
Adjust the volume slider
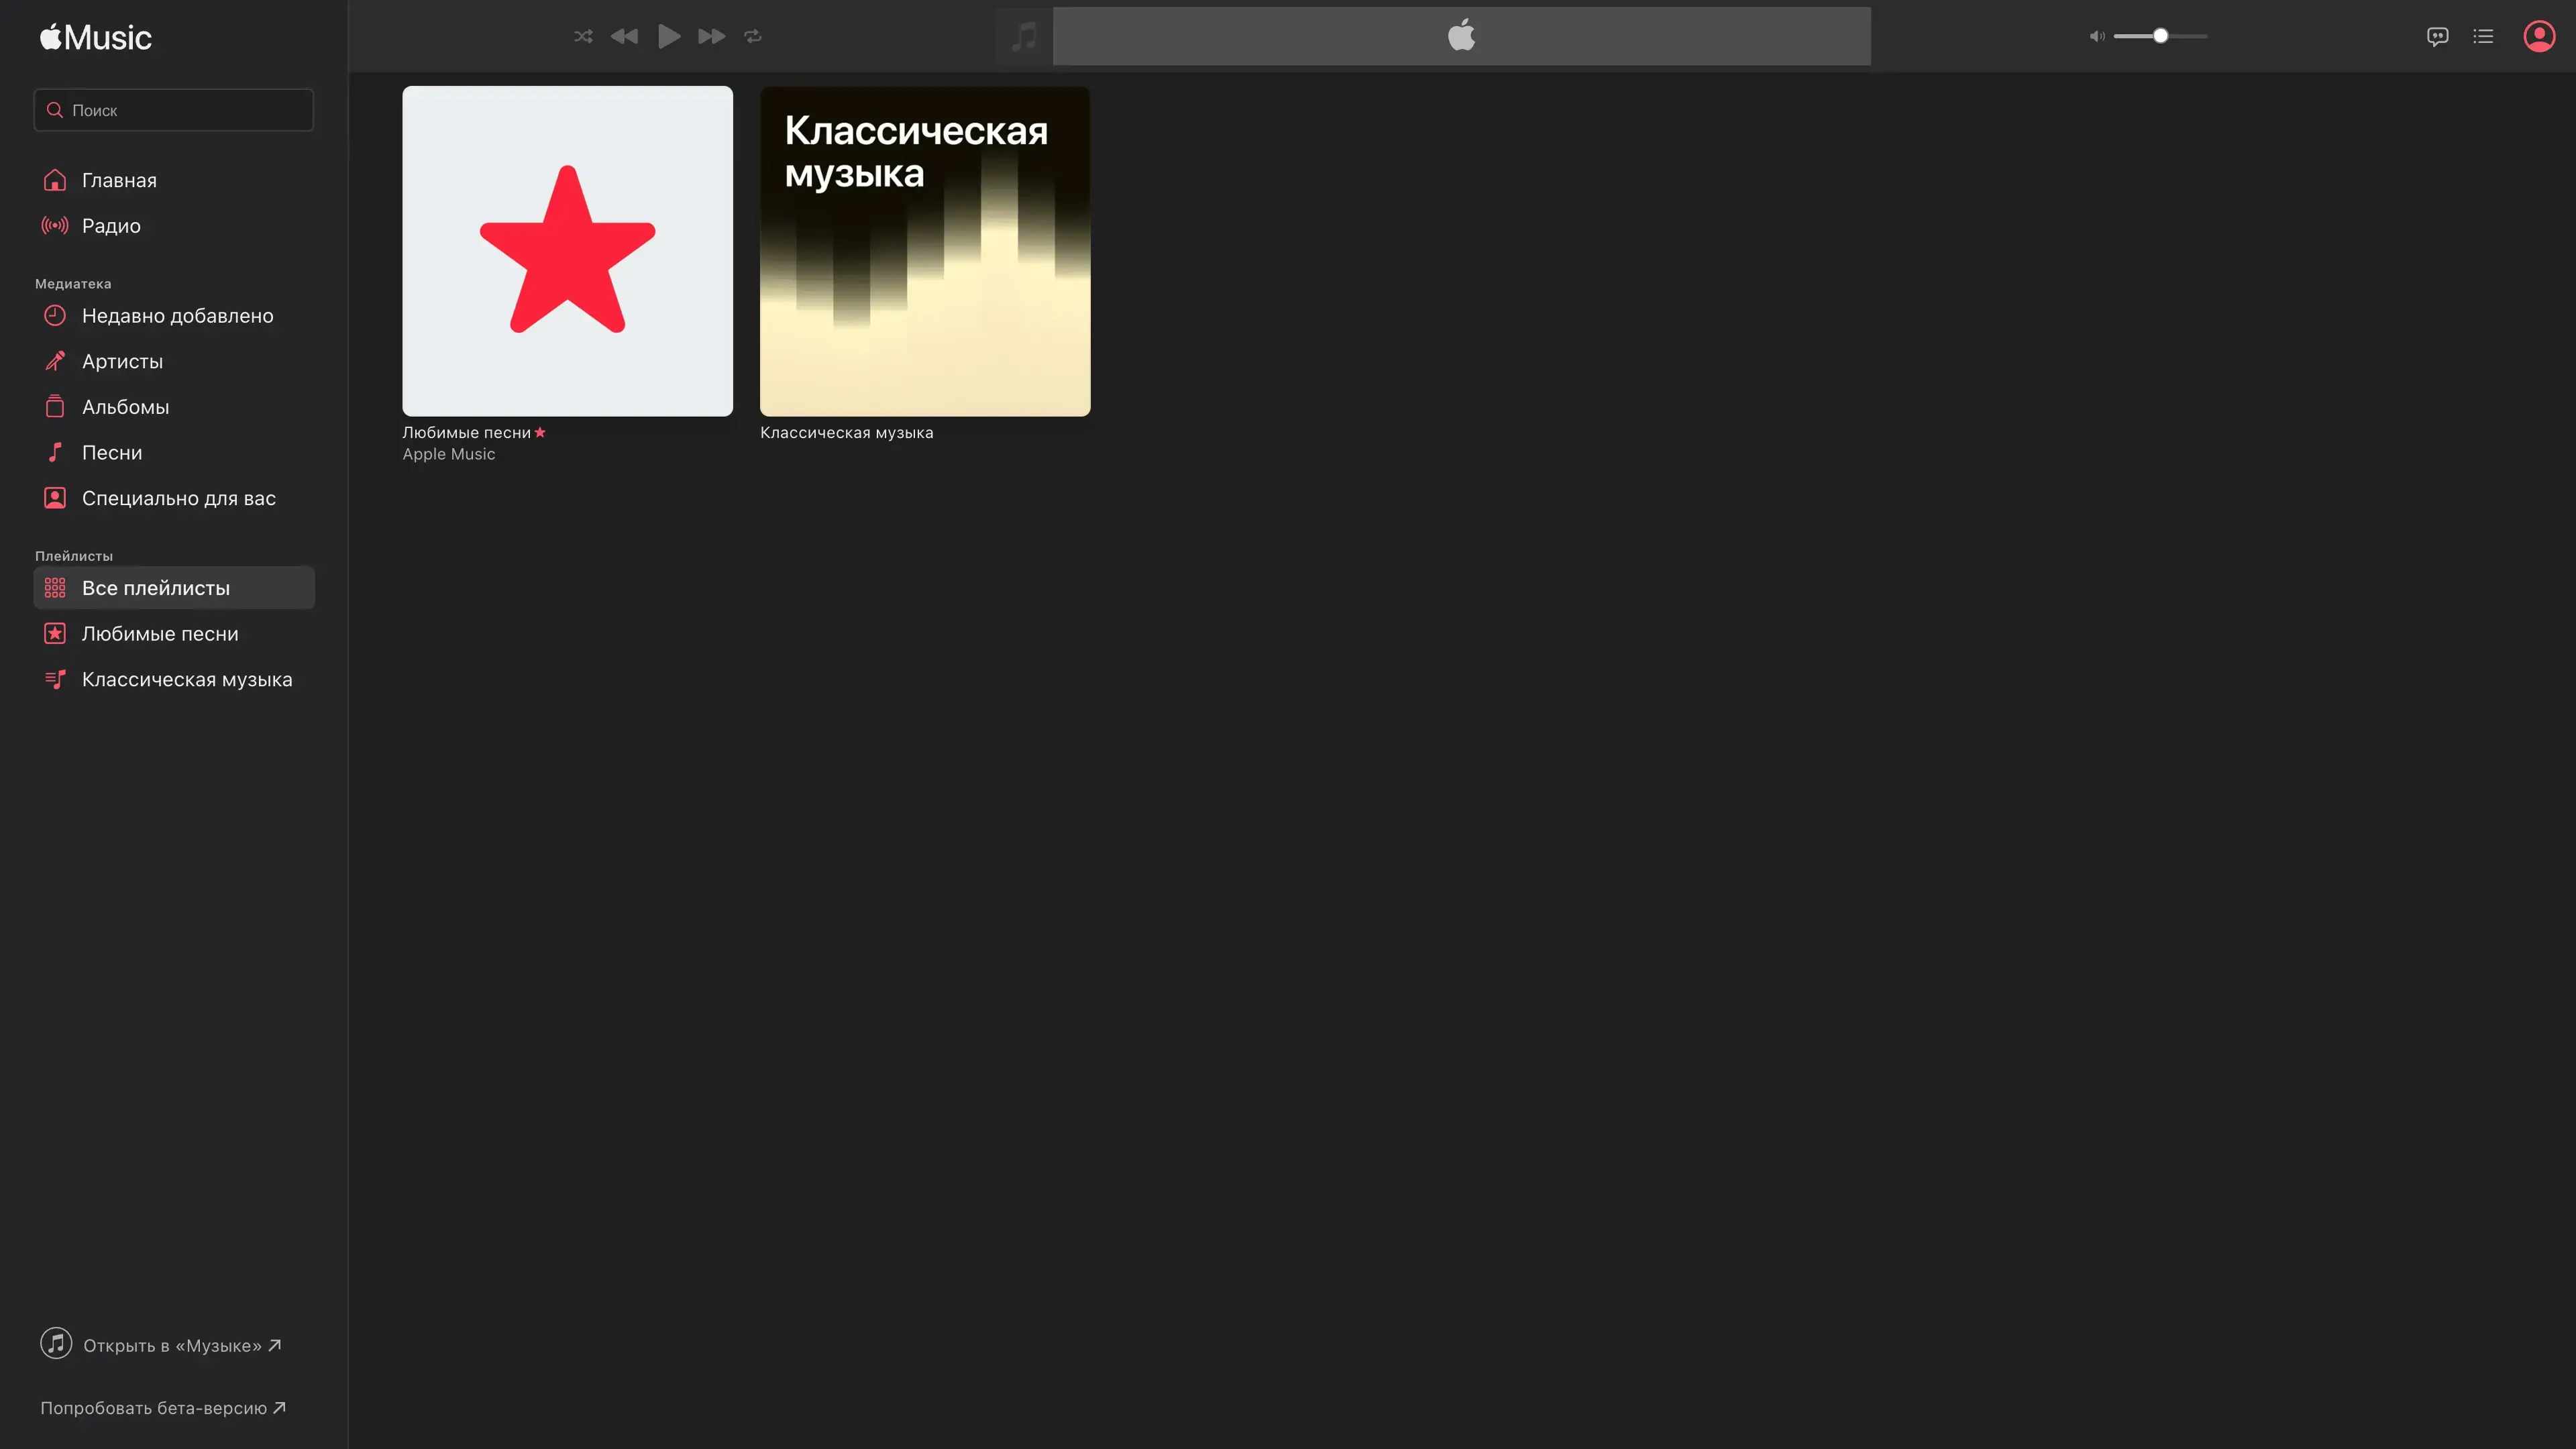coord(2160,36)
